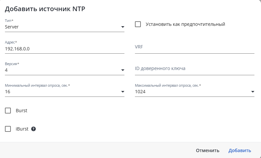The image size is (261, 158).
Task: Enable the Установить как предпочтительный checkbox
Action: 138,24
